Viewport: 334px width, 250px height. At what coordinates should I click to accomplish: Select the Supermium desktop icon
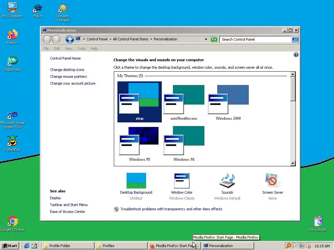point(12,63)
